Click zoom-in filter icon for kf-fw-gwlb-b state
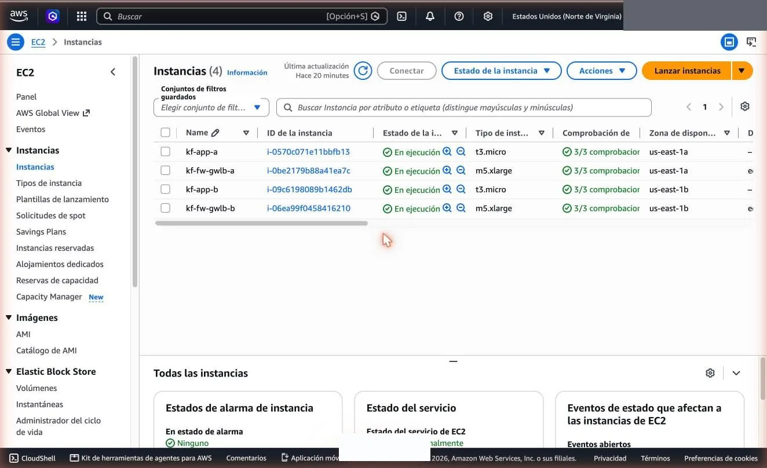 point(447,208)
